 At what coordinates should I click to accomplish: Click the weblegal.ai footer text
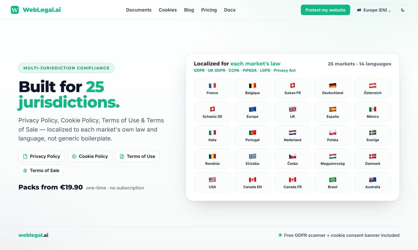coord(33,235)
